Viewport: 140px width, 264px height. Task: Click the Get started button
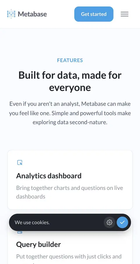point(94,14)
